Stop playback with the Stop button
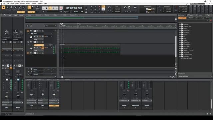This screenshot has width=213, height=120. [47, 8]
